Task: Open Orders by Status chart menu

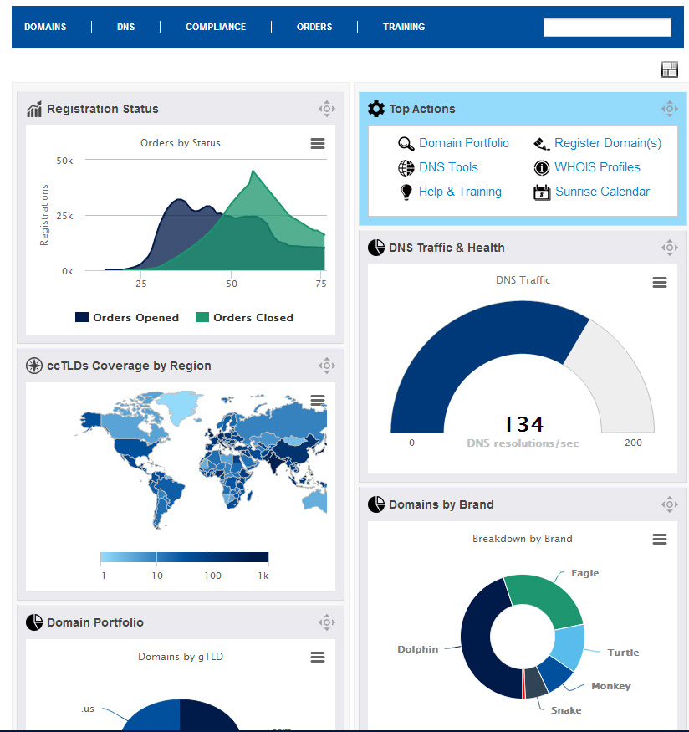Action: point(318,143)
